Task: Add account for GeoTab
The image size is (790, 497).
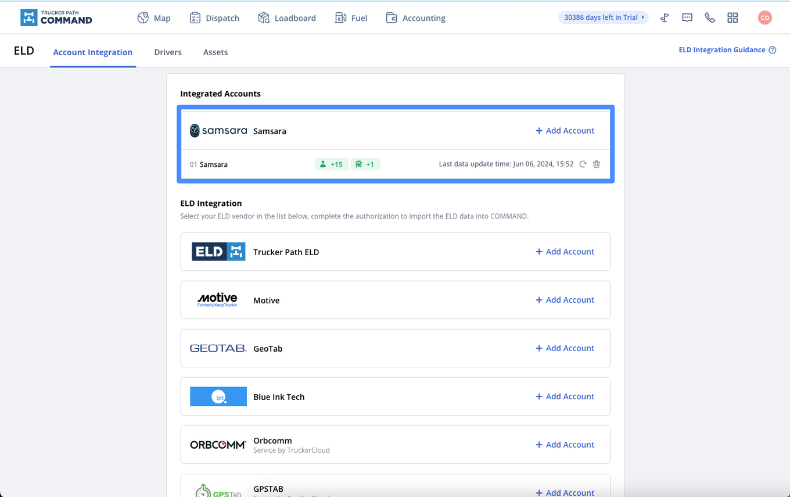Action: pos(565,348)
